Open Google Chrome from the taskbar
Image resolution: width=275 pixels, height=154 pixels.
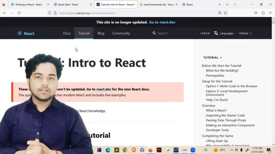(125, 150)
